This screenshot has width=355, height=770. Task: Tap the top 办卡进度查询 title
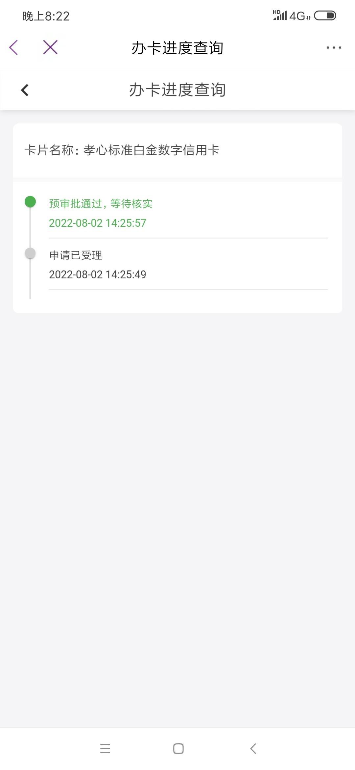[177, 48]
